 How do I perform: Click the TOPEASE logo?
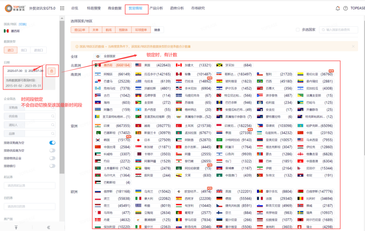pos(15,8)
